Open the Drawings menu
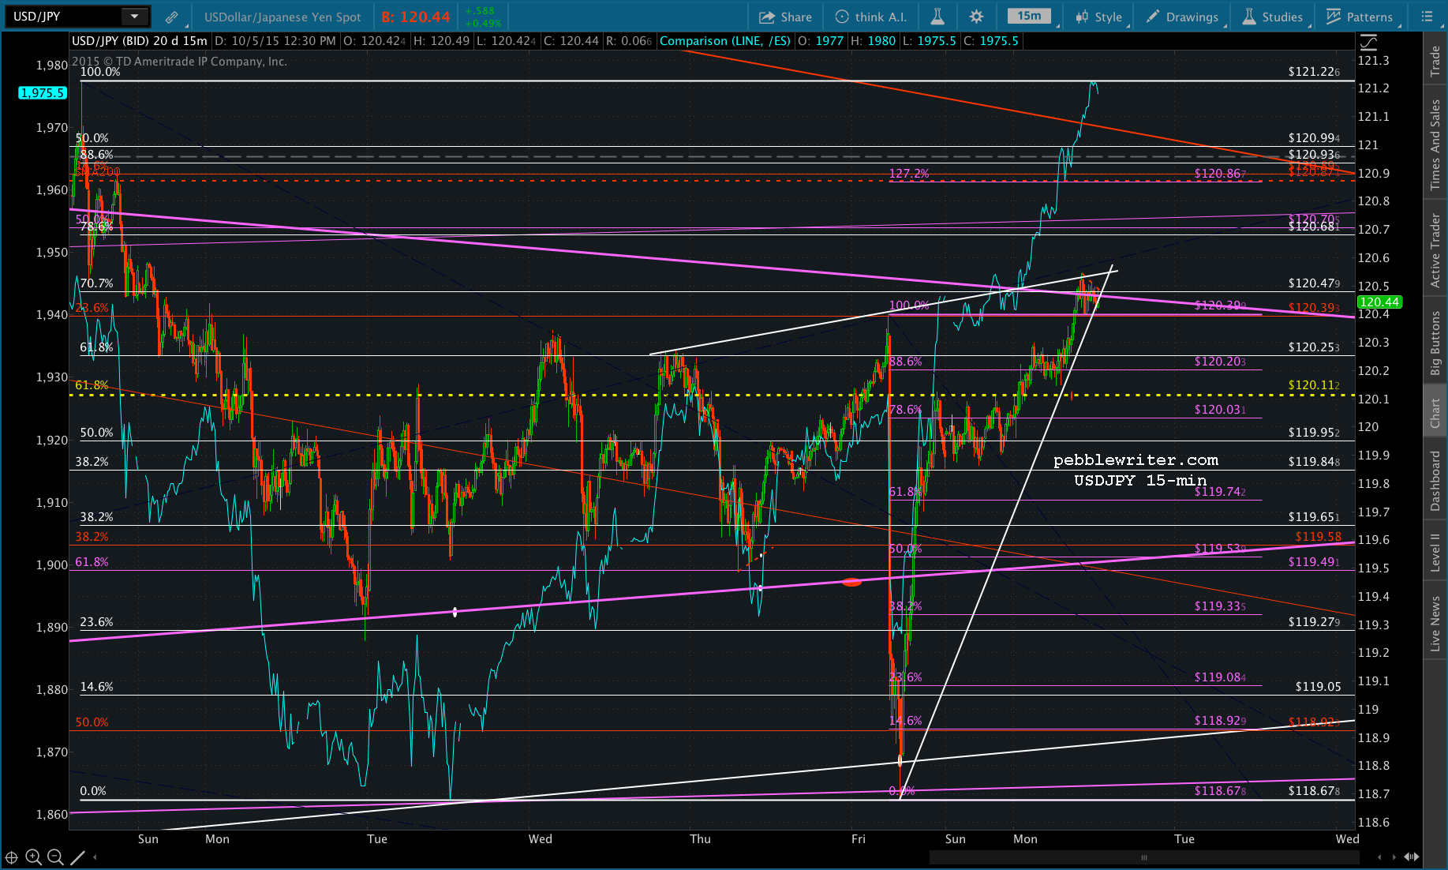The height and width of the screenshot is (870, 1448). (1182, 17)
